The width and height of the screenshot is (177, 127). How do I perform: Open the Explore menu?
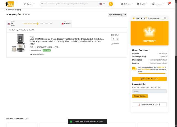29,4
